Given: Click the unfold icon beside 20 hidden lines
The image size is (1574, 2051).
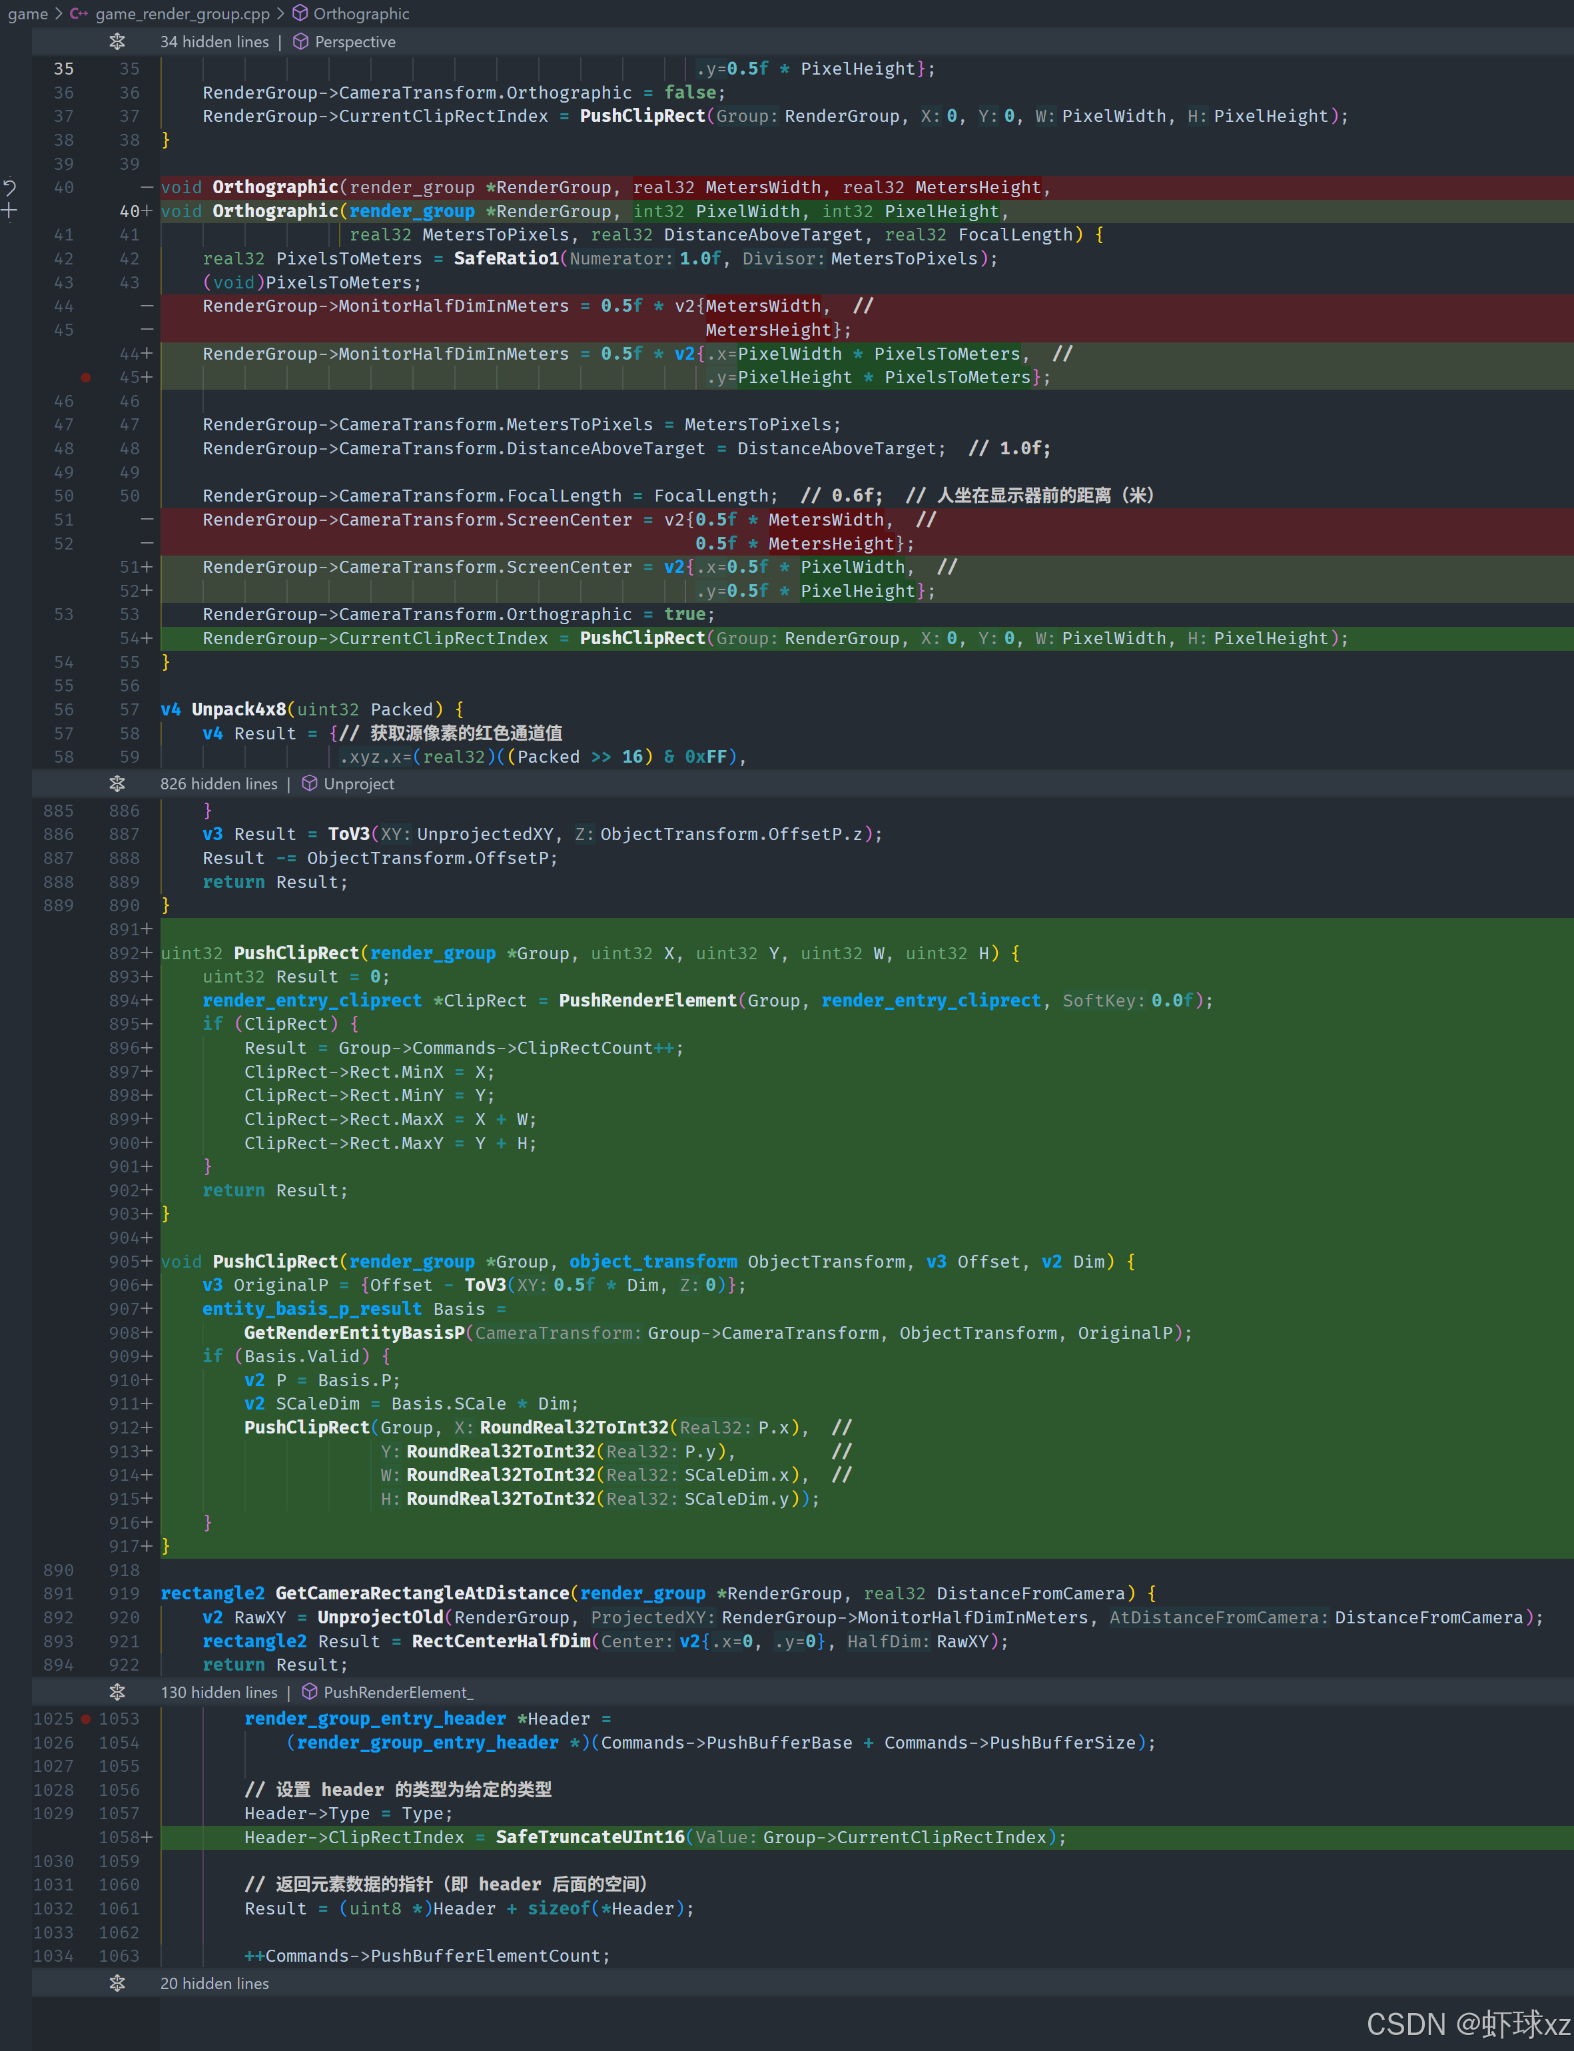Looking at the screenshot, I should [117, 1982].
